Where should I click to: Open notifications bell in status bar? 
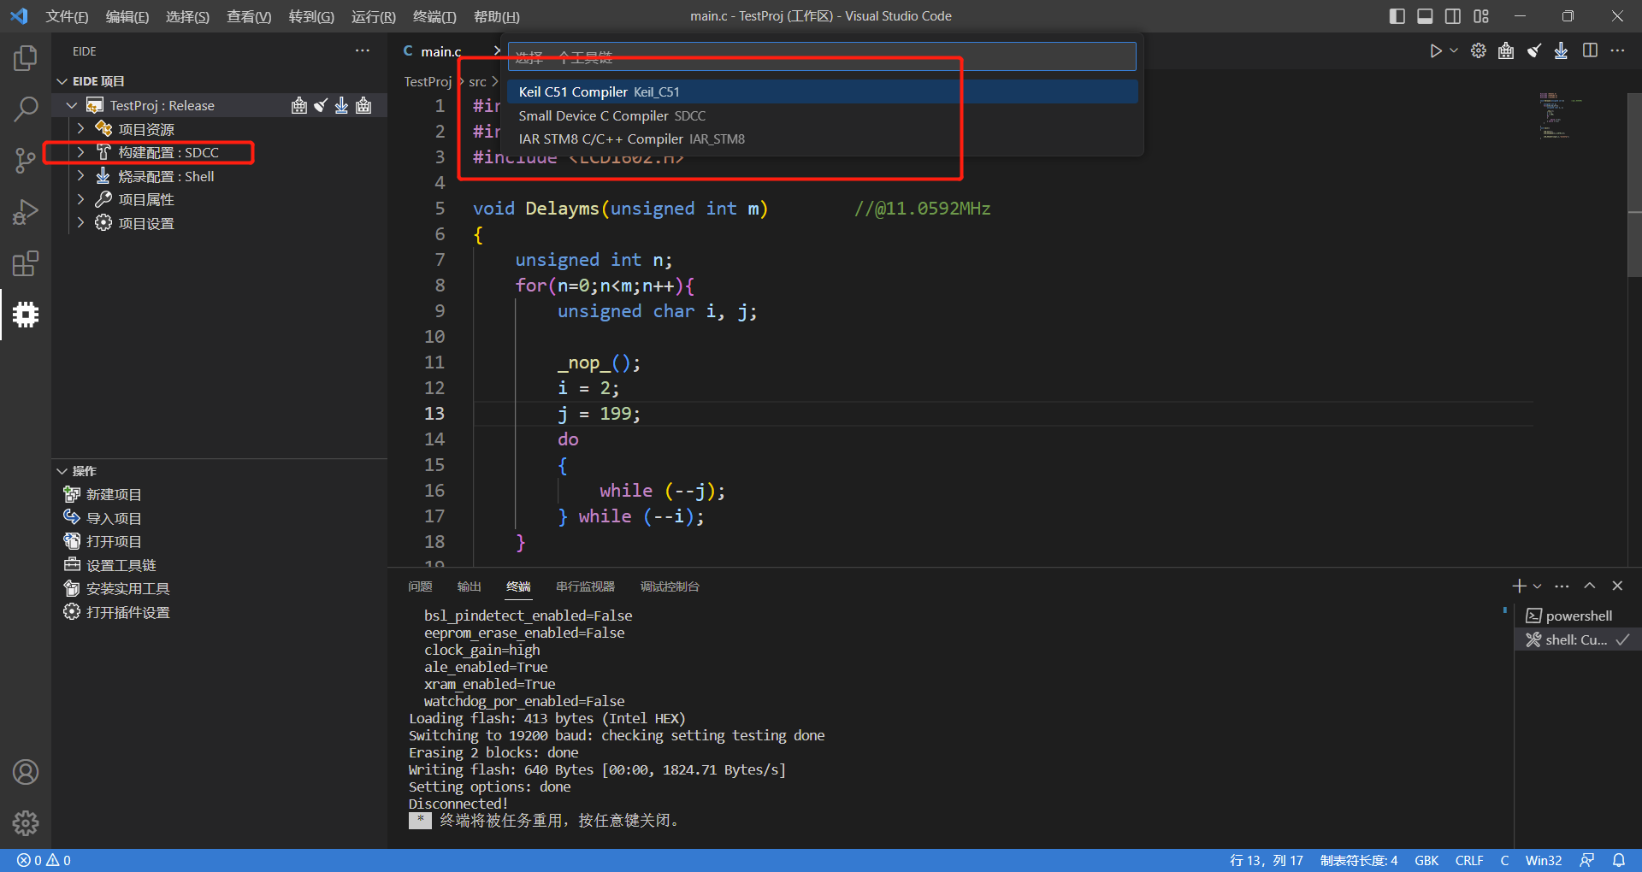coord(1619,861)
